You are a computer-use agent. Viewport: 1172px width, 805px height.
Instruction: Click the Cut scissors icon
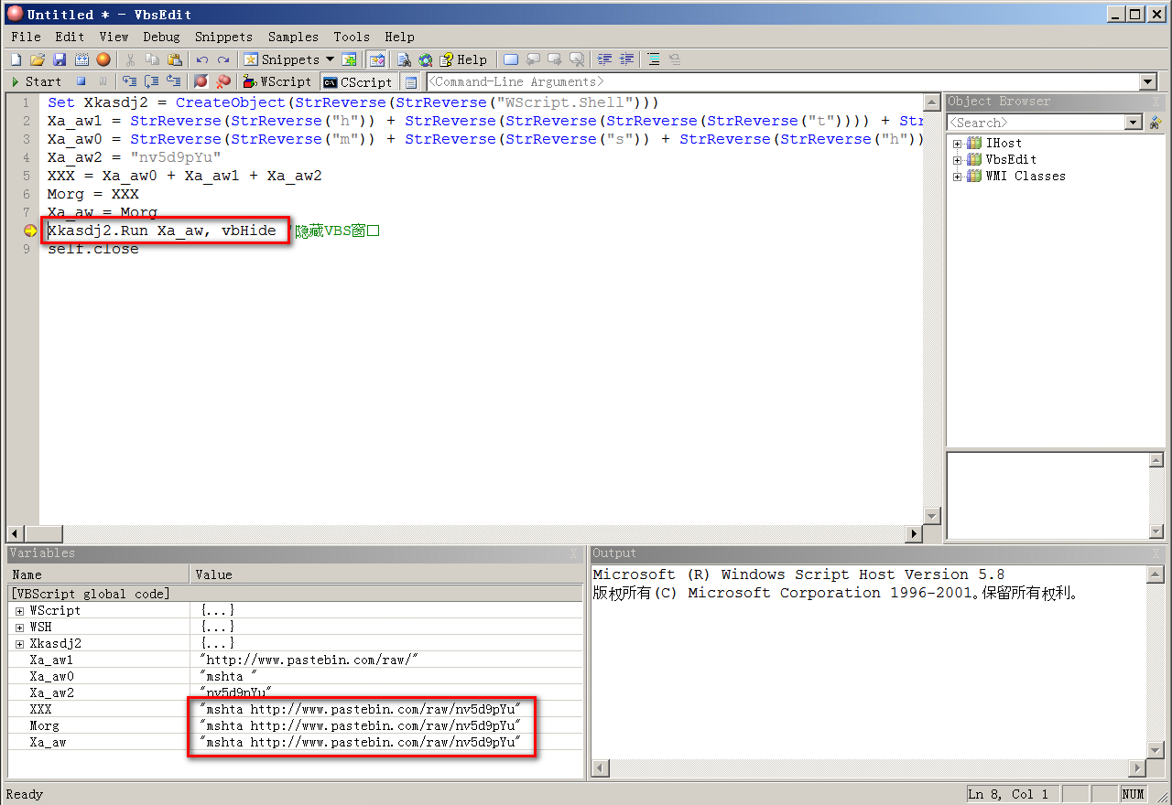[130, 59]
